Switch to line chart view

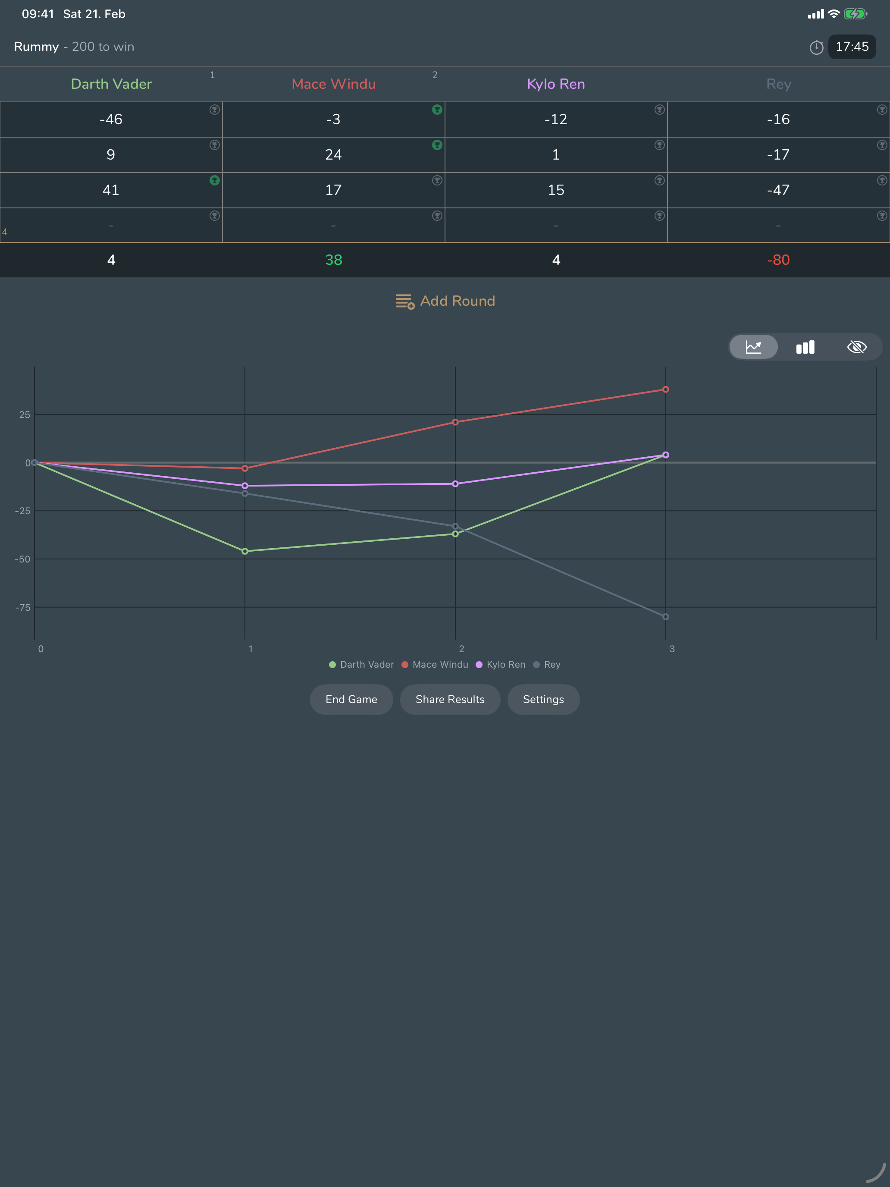[753, 347]
